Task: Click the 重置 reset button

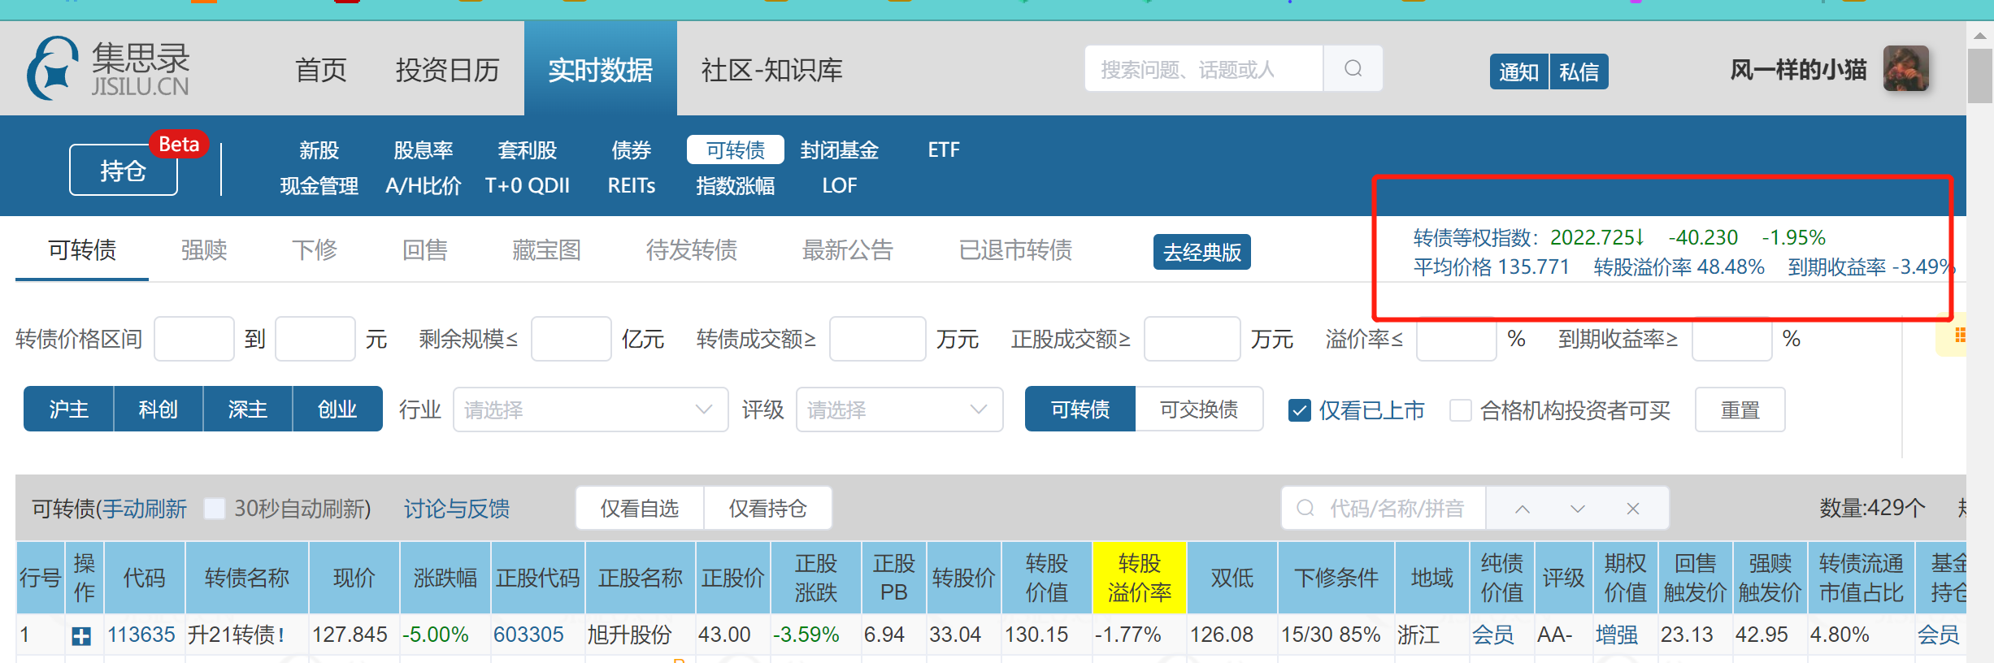Action: pos(1740,409)
